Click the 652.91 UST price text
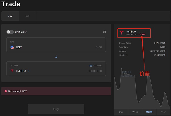The height and width of the screenshot is (116, 171). (x=132, y=35)
